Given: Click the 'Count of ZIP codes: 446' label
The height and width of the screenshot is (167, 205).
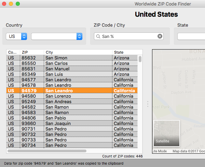Looking at the screenshot, I should [x=122, y=156].
